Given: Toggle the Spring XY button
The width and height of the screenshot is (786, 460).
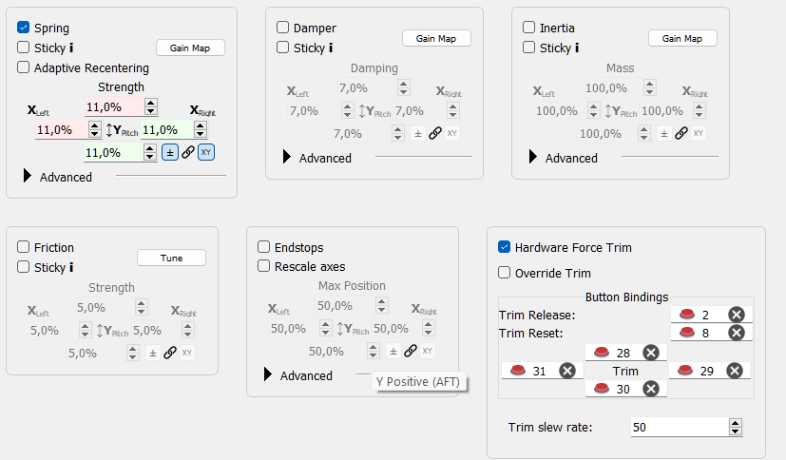Looking at the screenshot, I should (206, 152).
